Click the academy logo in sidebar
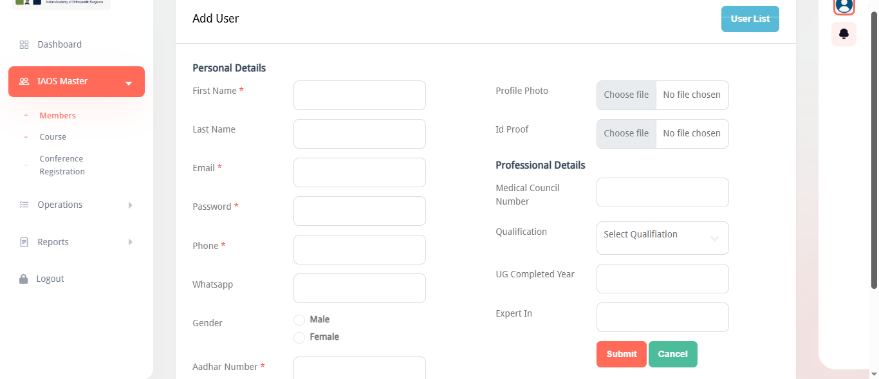Screen dimensions: 879x379 pos(60,3)
